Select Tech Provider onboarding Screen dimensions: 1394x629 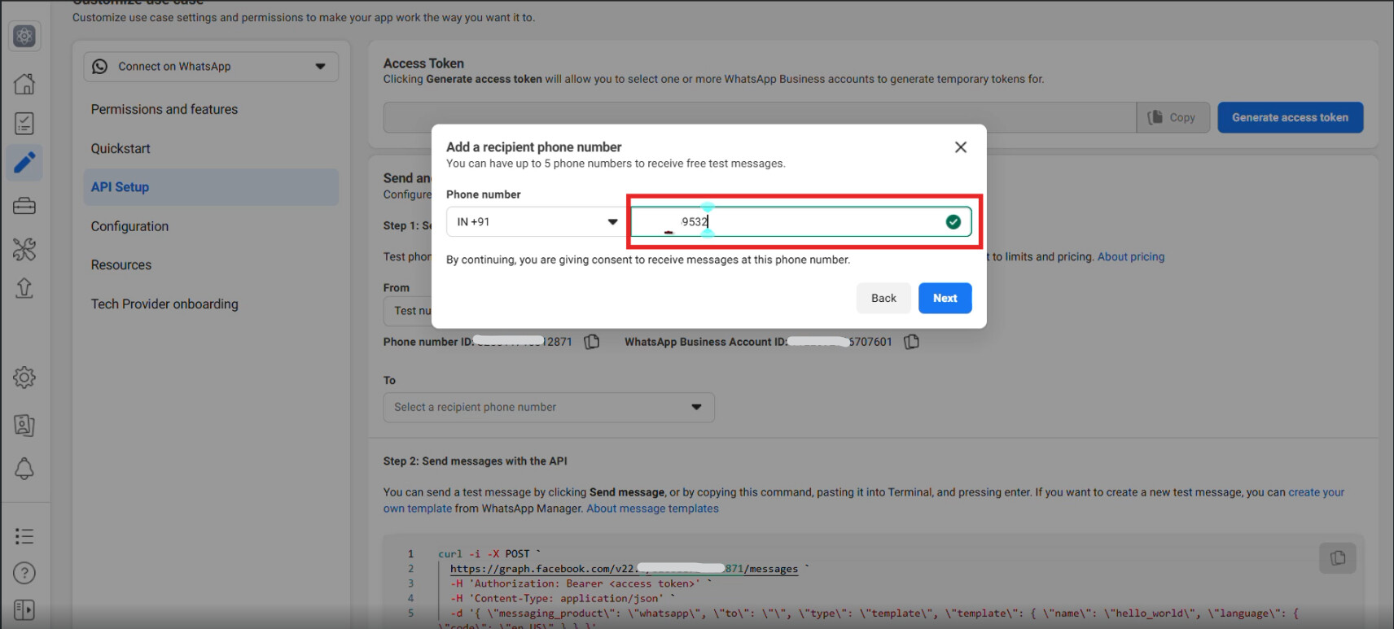pos(164,304)
